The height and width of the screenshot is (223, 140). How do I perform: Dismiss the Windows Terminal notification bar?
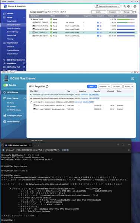[x=128, y=150]
